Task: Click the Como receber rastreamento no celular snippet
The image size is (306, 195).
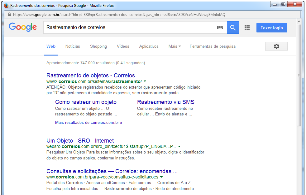Action: [x=165, y=111]
